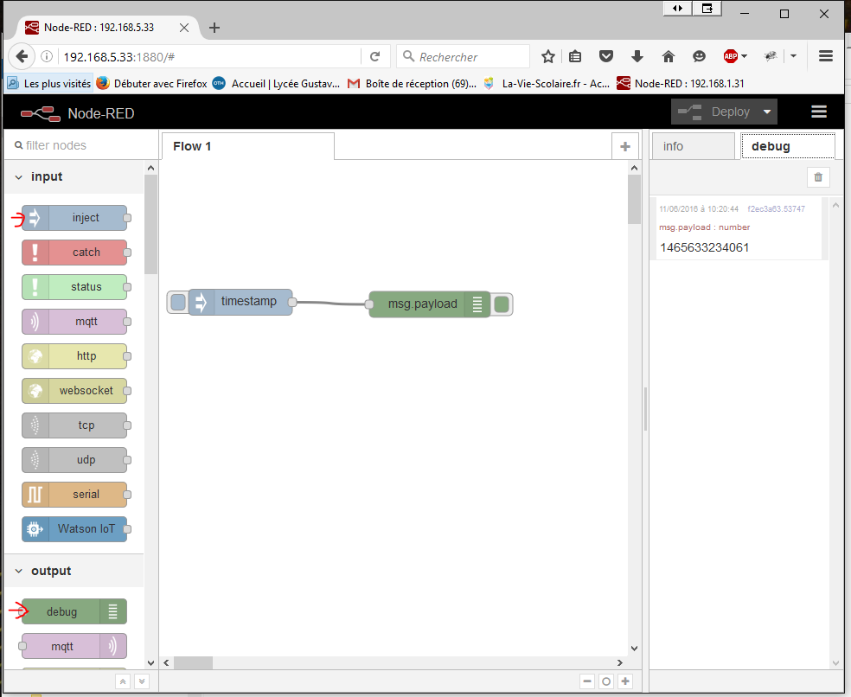This screenshot has height=697, width=851.
Task: Click debug payload value 1465633234061
Action: tap(705, 248)
